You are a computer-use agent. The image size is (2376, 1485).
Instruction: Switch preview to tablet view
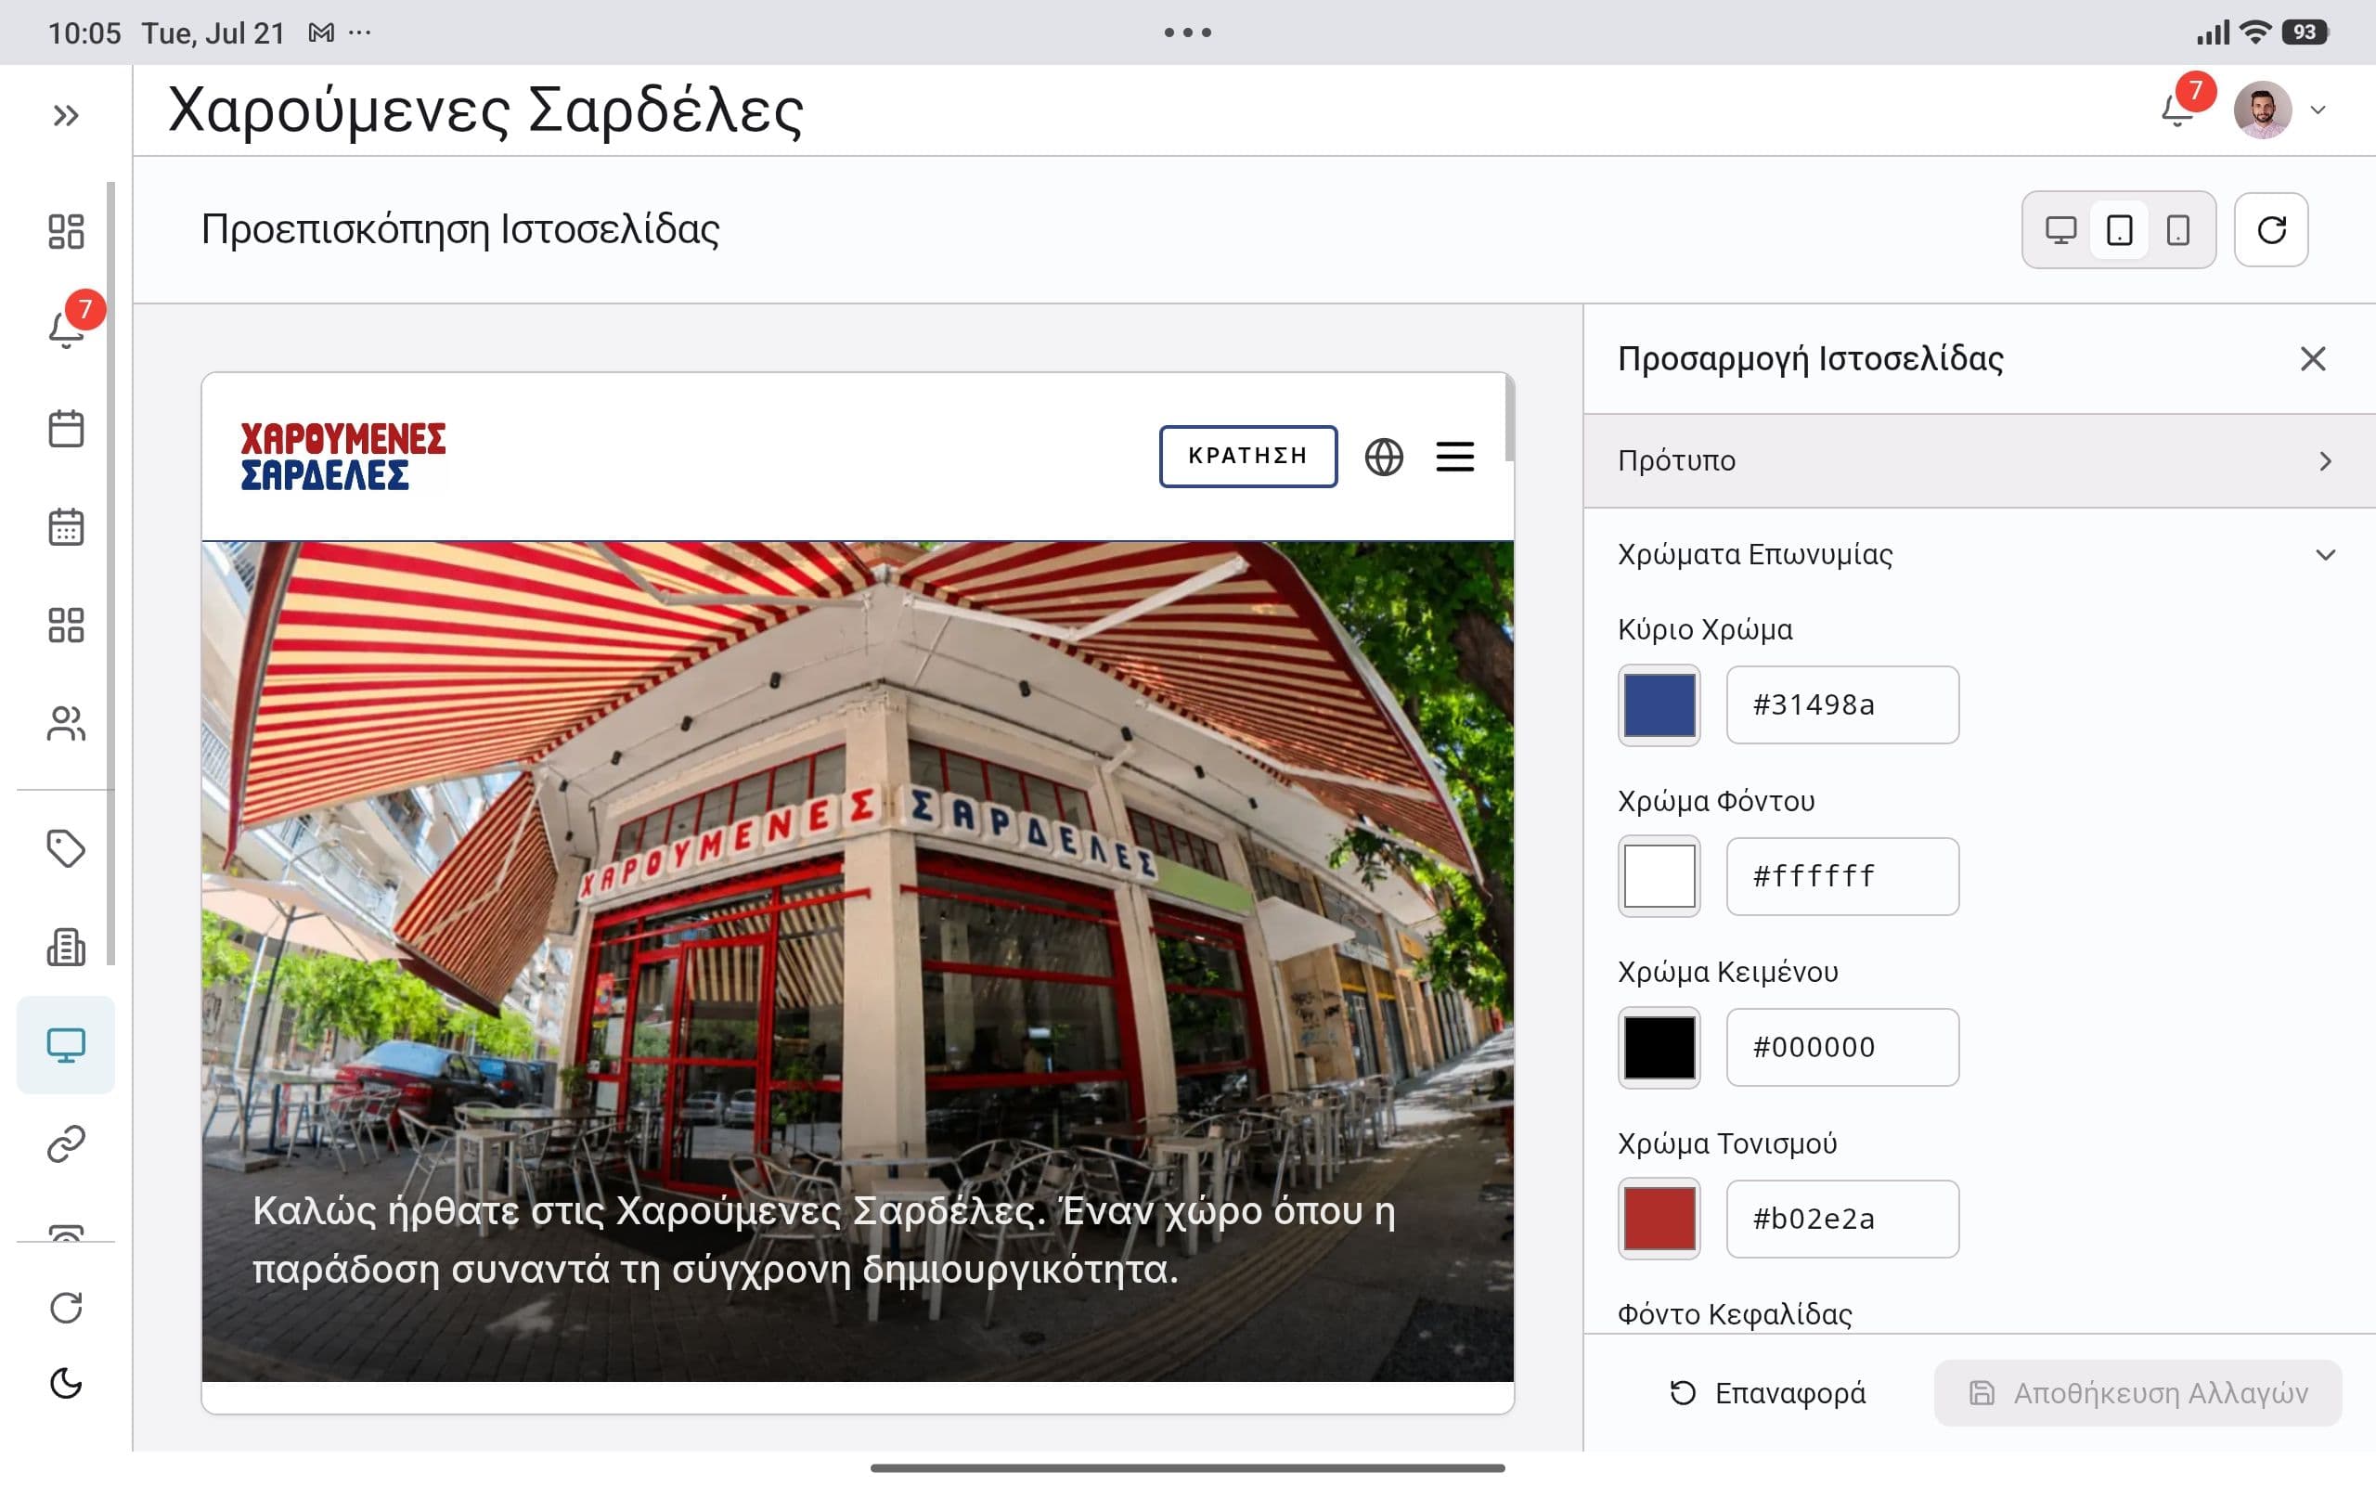tap(2119, 230)
